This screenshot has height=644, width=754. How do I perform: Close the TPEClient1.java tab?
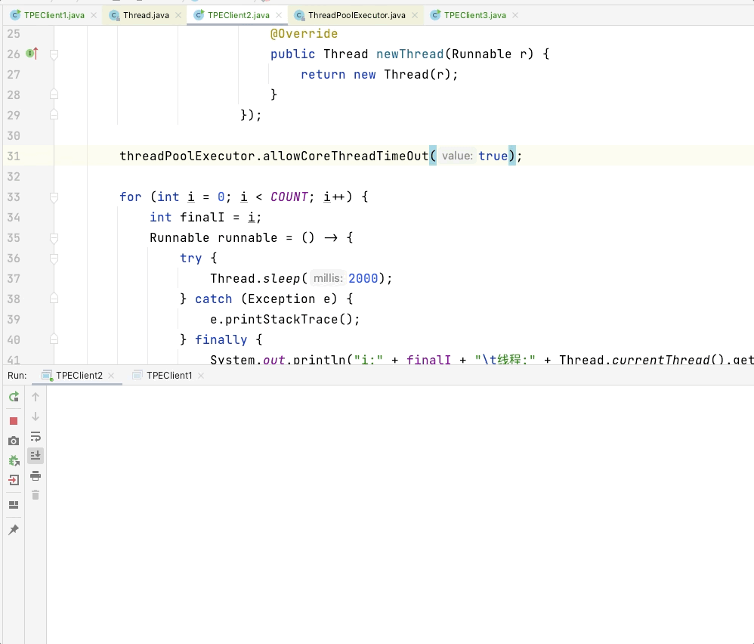point(94,15)
